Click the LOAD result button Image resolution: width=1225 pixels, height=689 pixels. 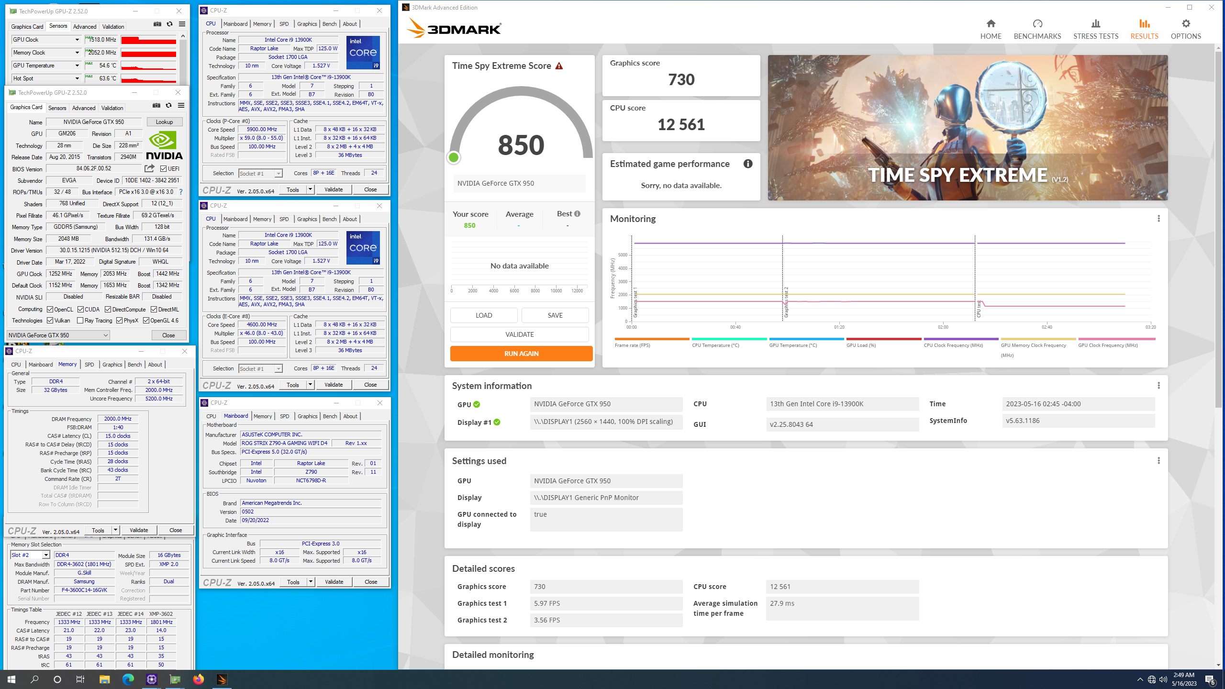[x=484, y=315]
